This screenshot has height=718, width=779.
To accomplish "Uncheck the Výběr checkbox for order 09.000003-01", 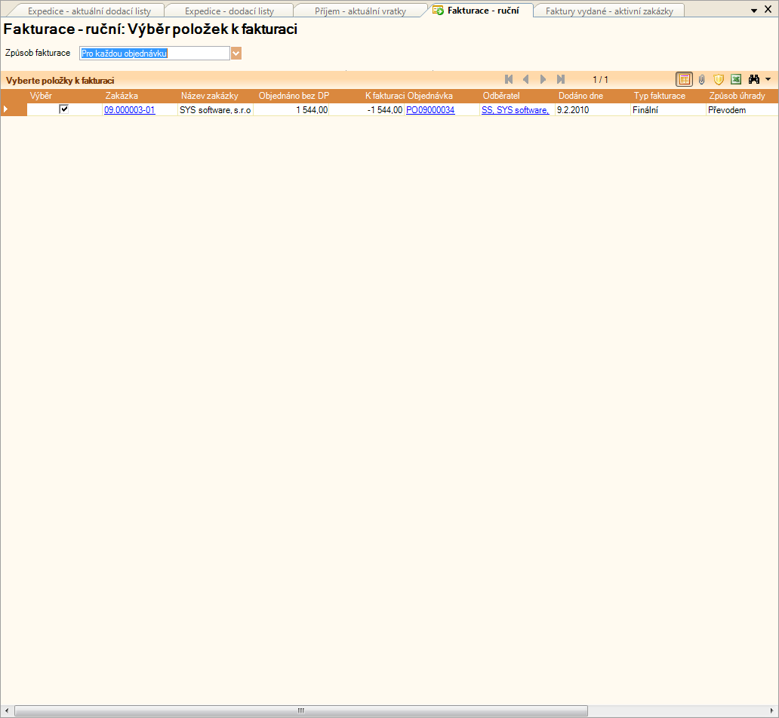I will click(x=64, y=109).
